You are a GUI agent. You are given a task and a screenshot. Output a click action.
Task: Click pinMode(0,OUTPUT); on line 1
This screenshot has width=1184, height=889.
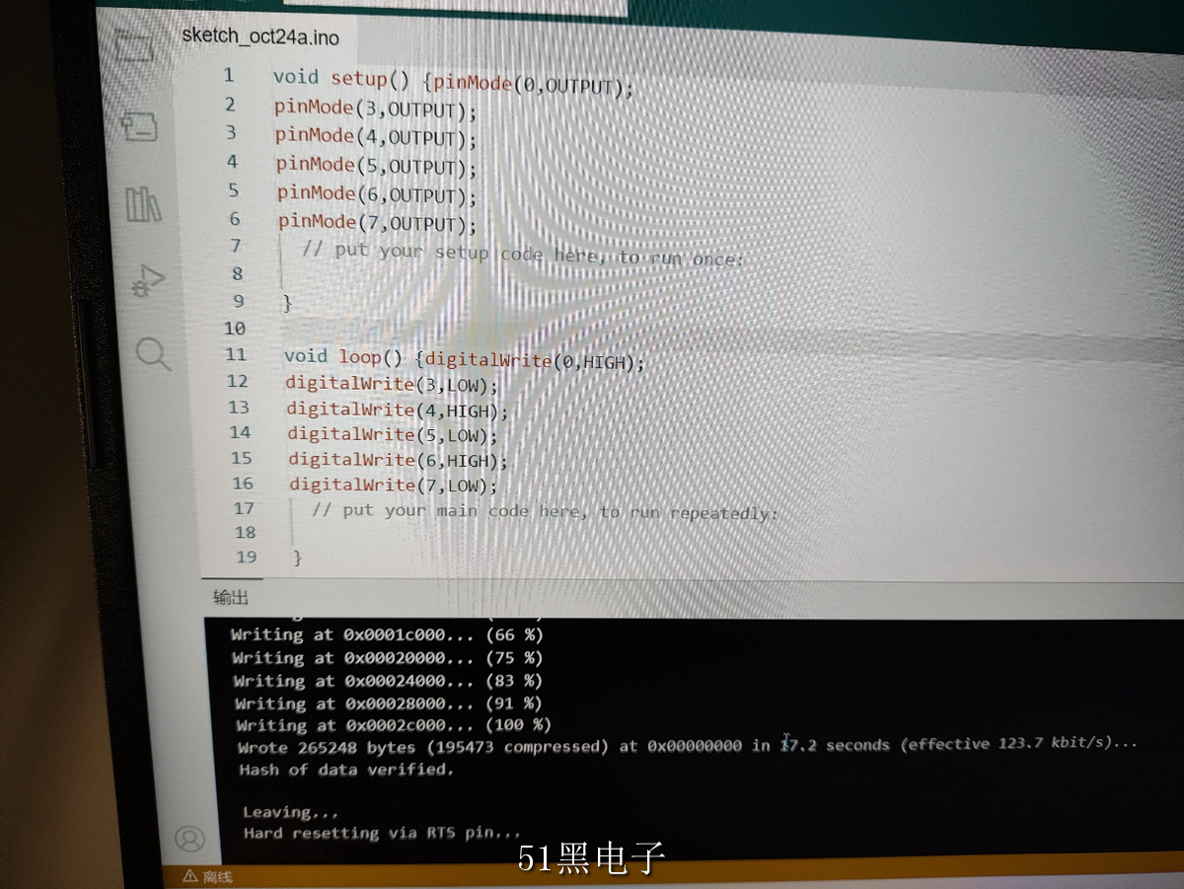pos(533,85)
